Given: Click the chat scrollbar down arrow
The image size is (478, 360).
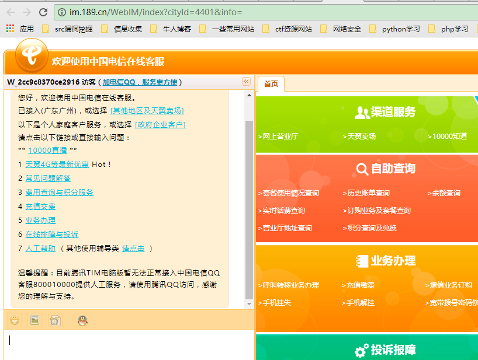Looking at the screenshot, I should [249, 304].
